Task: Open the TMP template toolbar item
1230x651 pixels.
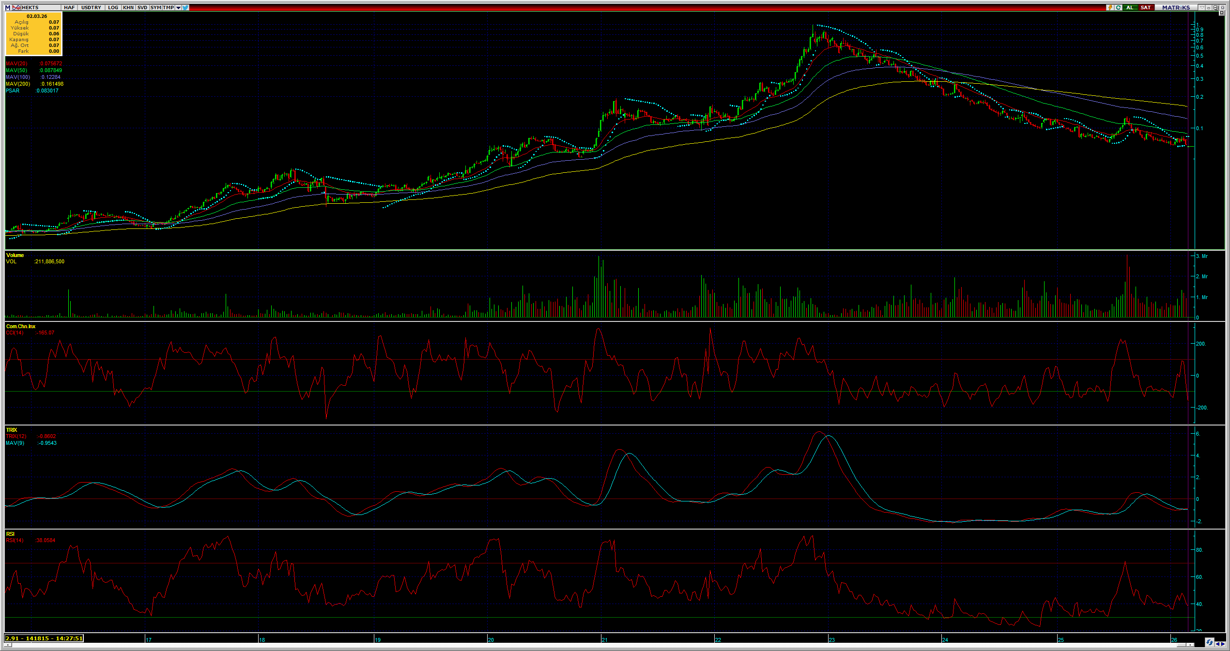Action: click(x=168, y=8)
